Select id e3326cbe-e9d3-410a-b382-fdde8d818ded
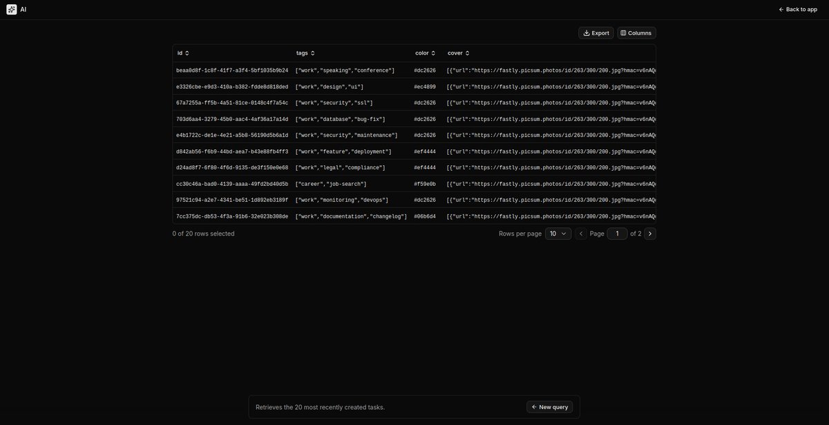This screenshot has width=829, height=425. 232,87
